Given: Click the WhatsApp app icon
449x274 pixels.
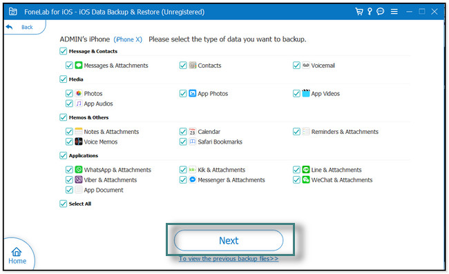Looking at the screenshot, I should click(x=79, y=170).
